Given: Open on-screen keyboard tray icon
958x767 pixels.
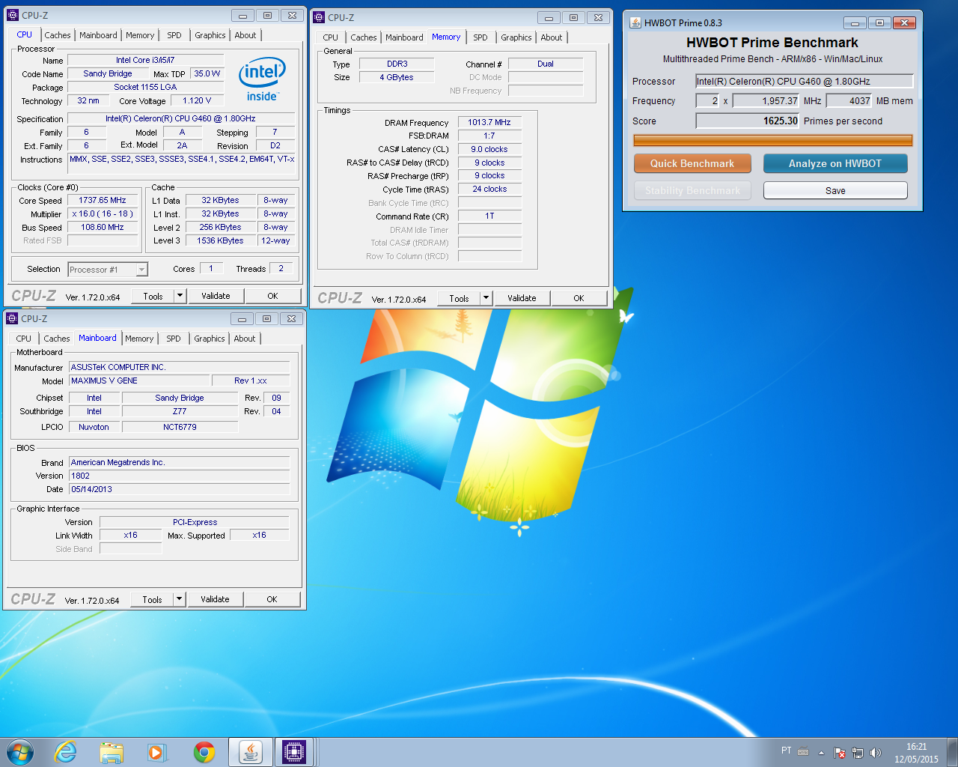Looking at the screenshot, I should [x=803, y=751].
